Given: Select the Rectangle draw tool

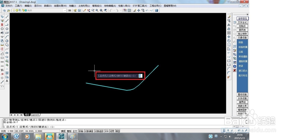Looking at the screenshot, I should tap(7, 33).
